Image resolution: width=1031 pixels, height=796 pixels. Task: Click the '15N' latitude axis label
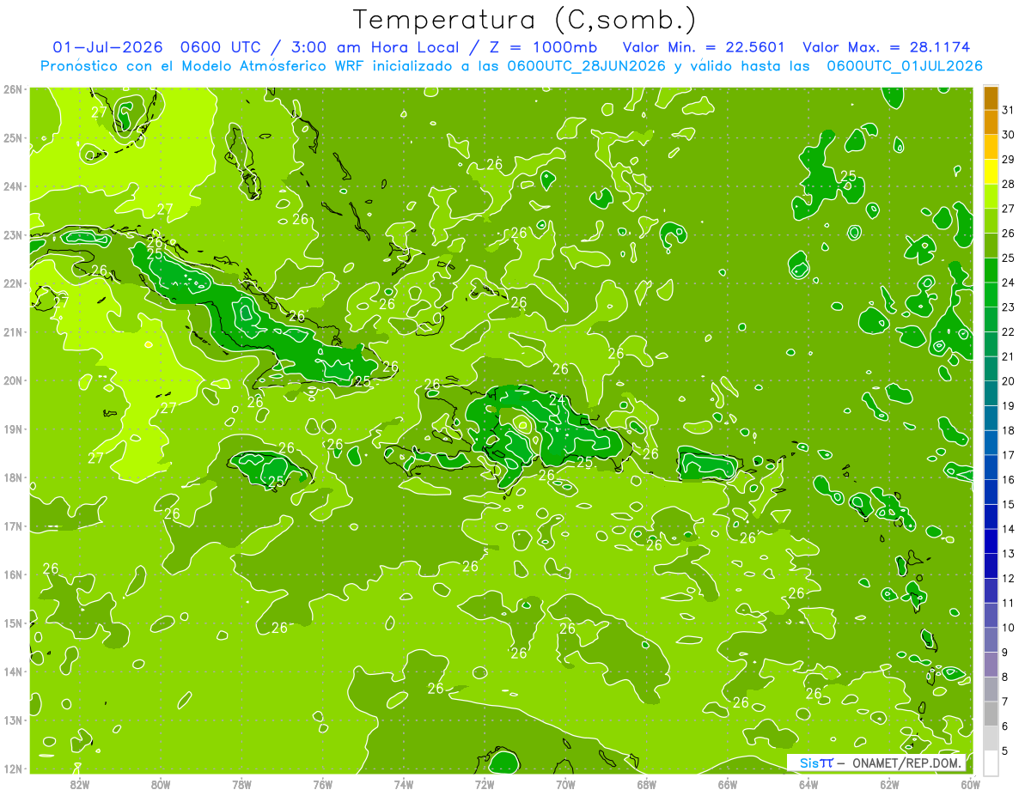12,623
